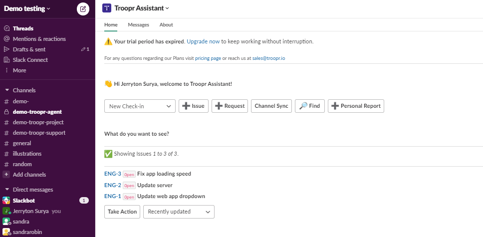Open issue ENG-2 link

click(x=113, y=185)
